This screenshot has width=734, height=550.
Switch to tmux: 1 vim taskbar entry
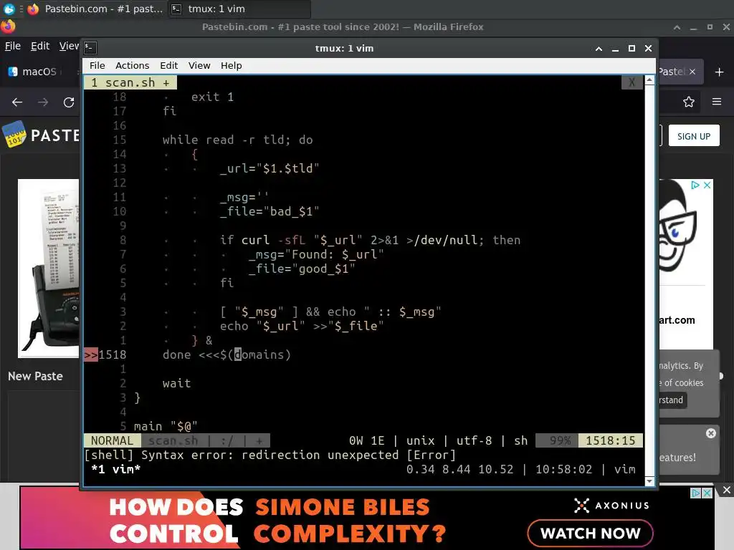[239, 9]
